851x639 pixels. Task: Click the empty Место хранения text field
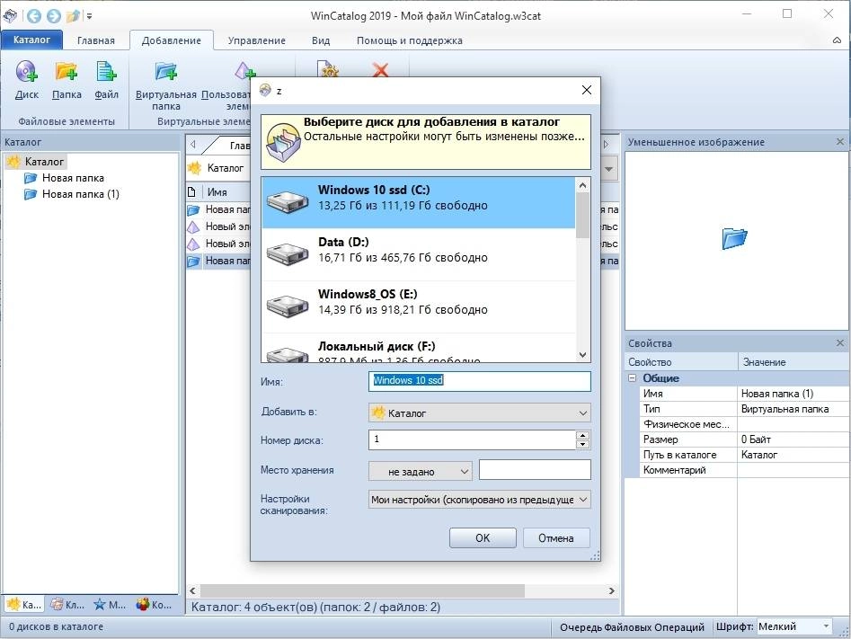[x=535, y=470]
